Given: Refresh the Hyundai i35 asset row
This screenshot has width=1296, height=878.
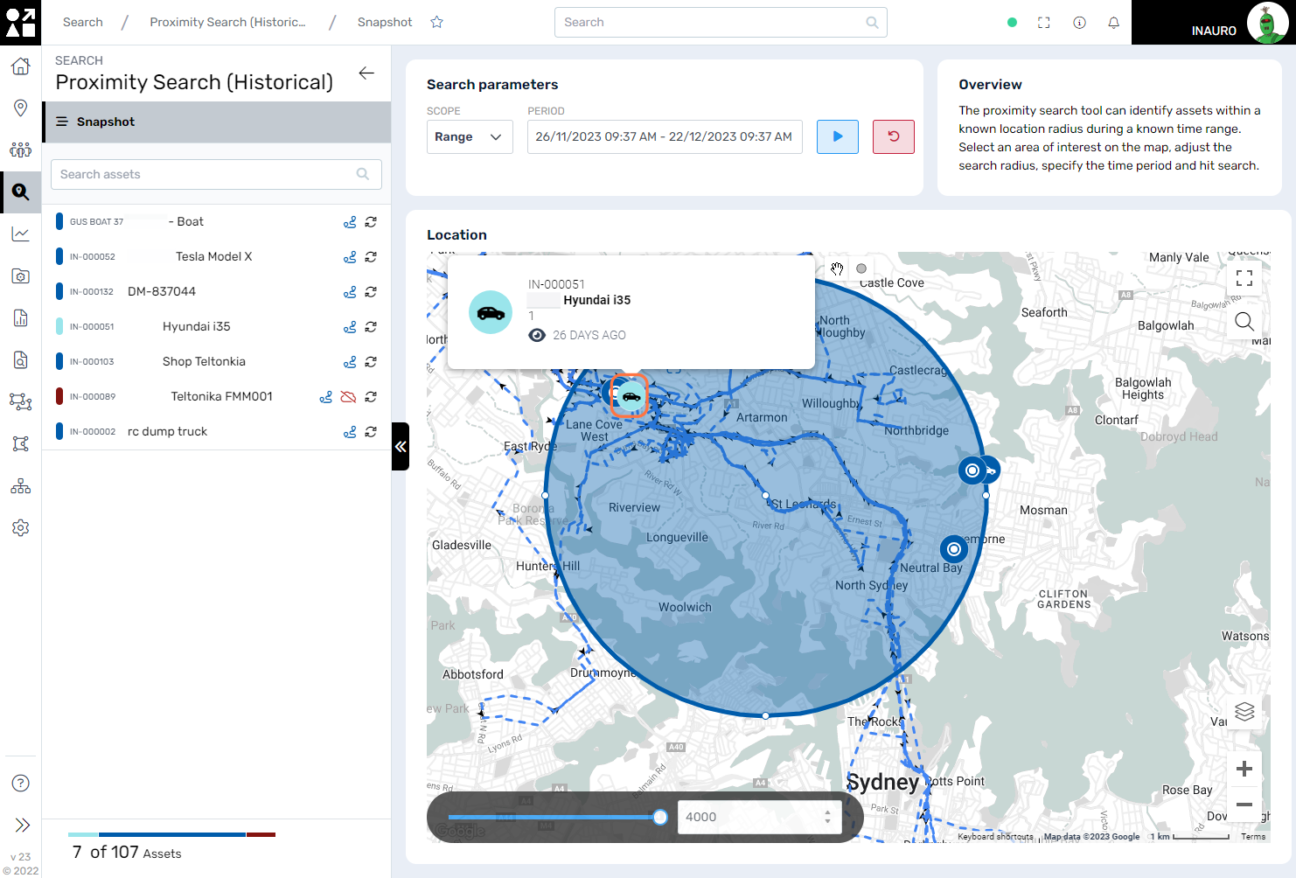Looking at the screenshot, I should (371, 327).
